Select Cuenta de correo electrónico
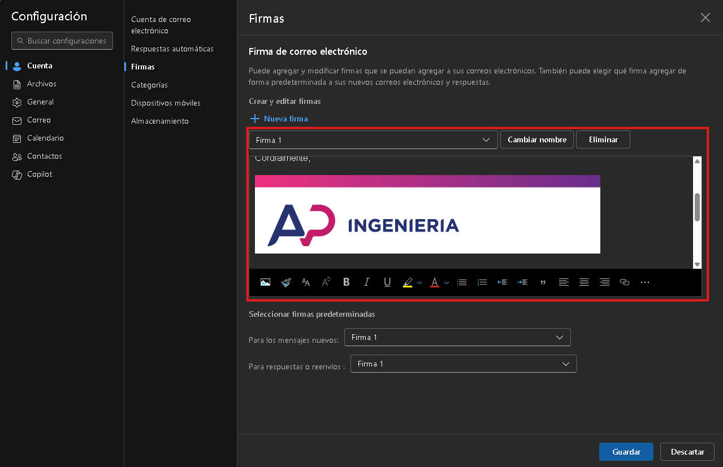 [161, 25]
